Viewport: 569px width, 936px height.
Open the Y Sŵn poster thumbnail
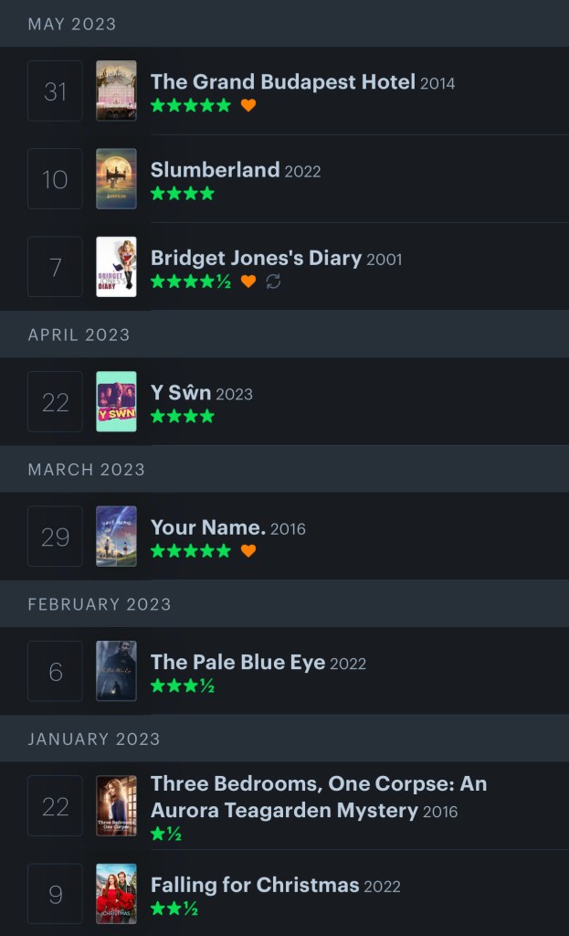pos(116,401)
